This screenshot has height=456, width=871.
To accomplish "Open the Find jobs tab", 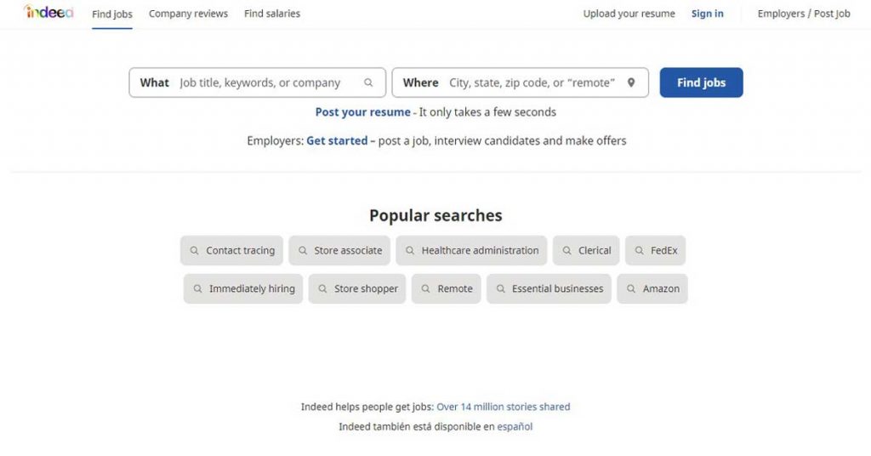I will pyautogui.click(x=112, y=14).
